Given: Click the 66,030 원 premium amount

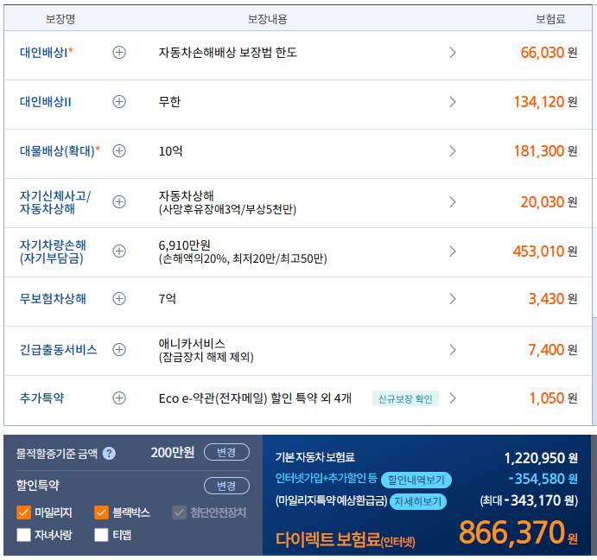Looking at the screenshot, I should point(549,53).
